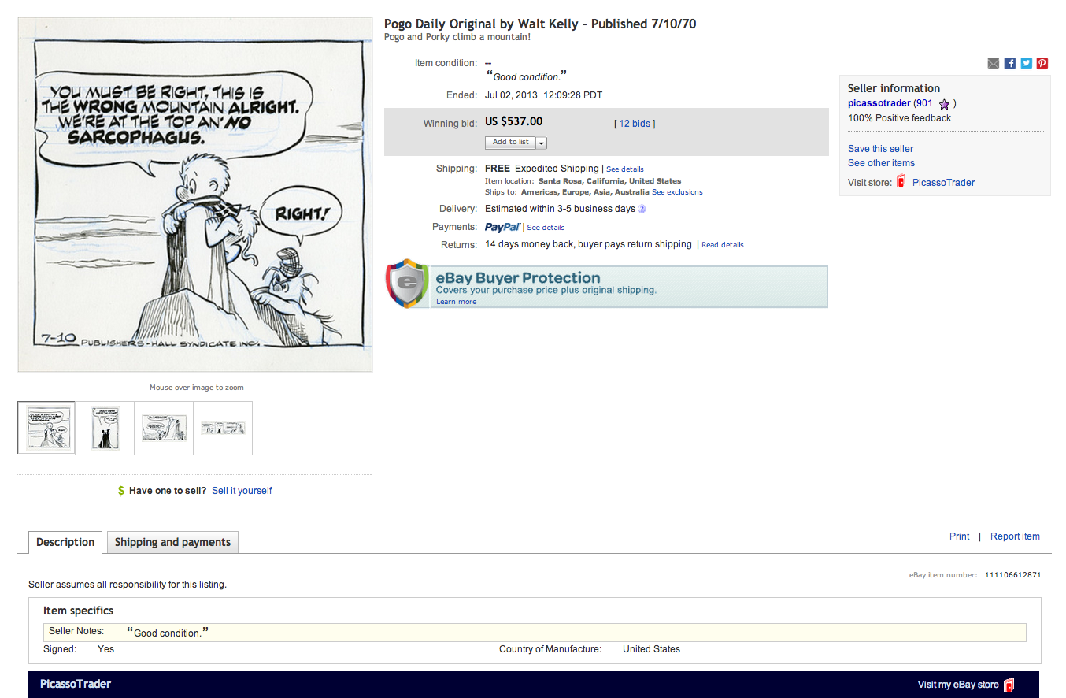1066x698 pixels.
Task: Select third comic panel thumbnail
Action: coord(164,428)
